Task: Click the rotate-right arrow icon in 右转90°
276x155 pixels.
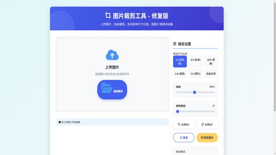Action: [x=202, y=124]
